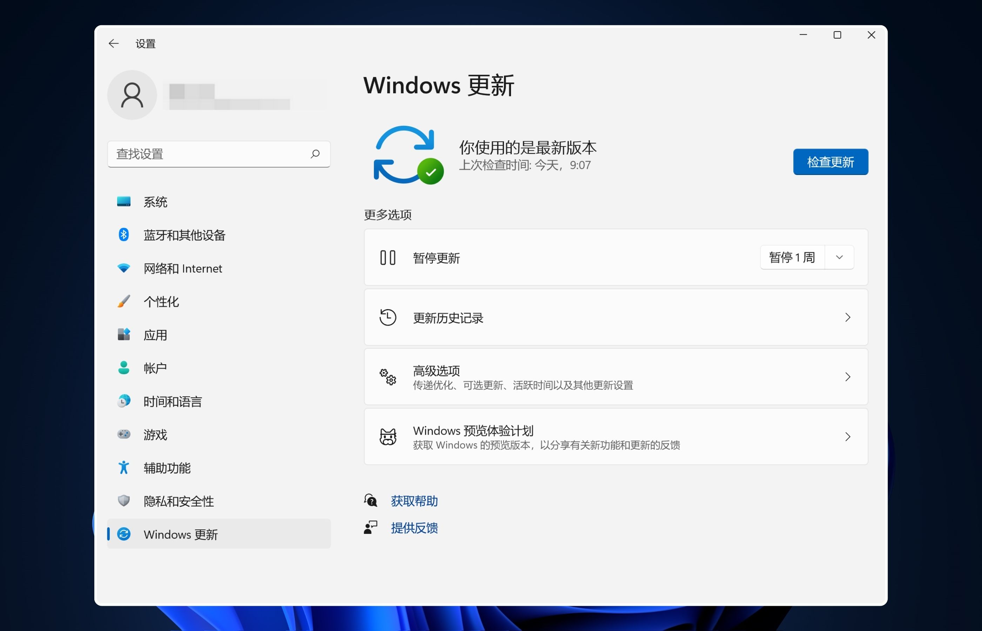Click the 系统 monitor icon
This screenshot has width=982, height=631.
coord(124,201)
